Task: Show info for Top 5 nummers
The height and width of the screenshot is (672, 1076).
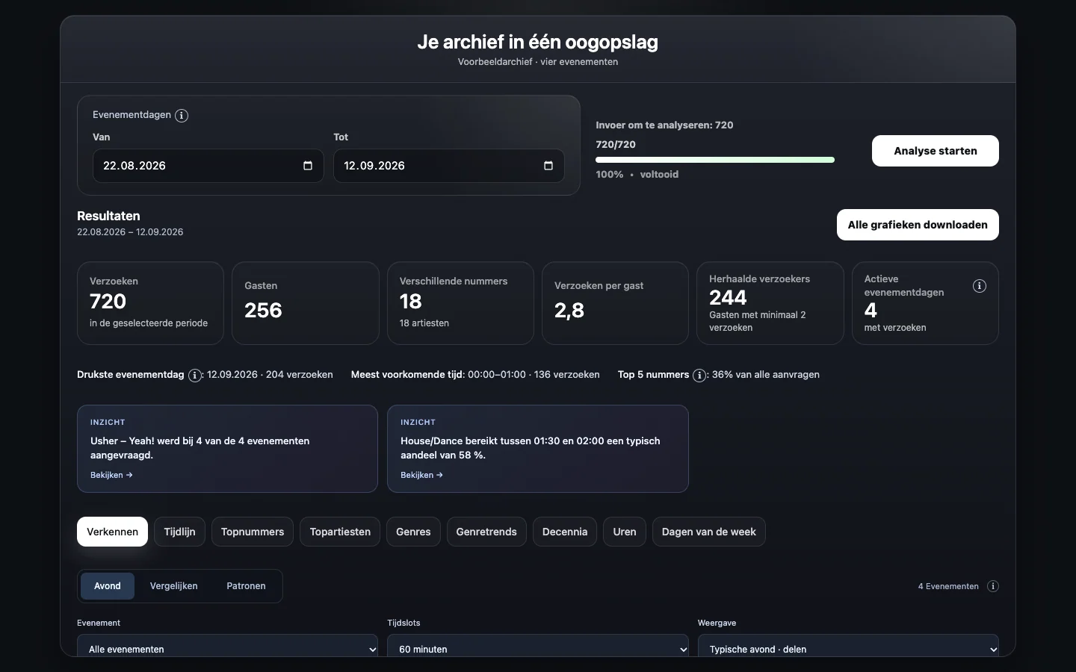Action: click(699, 376)
